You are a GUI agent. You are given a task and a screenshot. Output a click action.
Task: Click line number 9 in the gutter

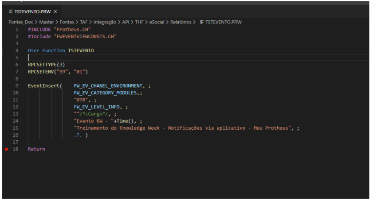tap(16, 85)
